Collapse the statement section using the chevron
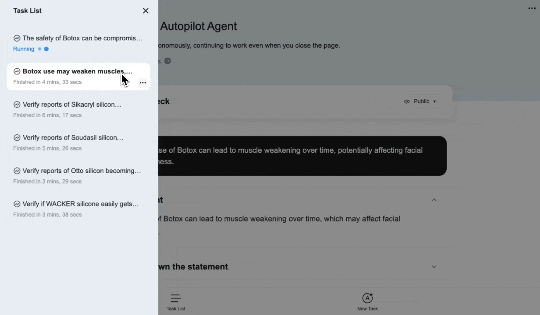Viewport: 540px width, 315px height. pyautogui.click(x=434, y=199)
